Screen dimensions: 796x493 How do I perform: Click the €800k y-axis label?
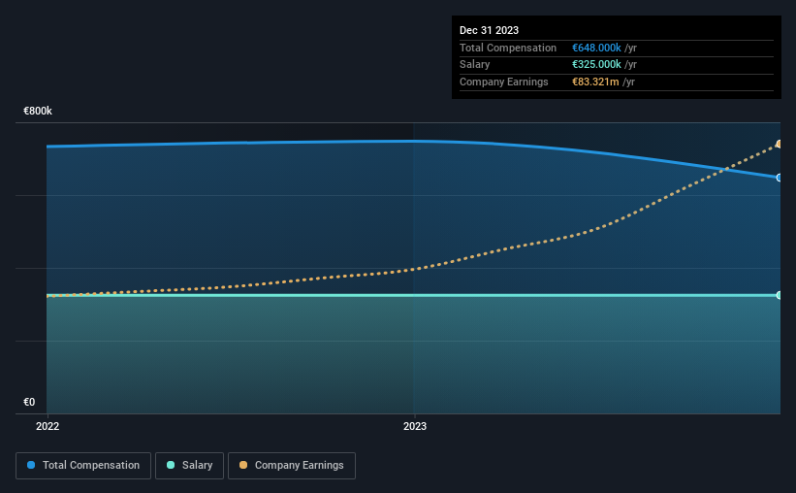(38, 111)
